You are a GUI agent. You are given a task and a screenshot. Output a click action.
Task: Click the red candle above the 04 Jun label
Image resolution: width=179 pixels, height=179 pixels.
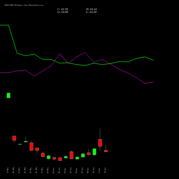coord(72,155)
